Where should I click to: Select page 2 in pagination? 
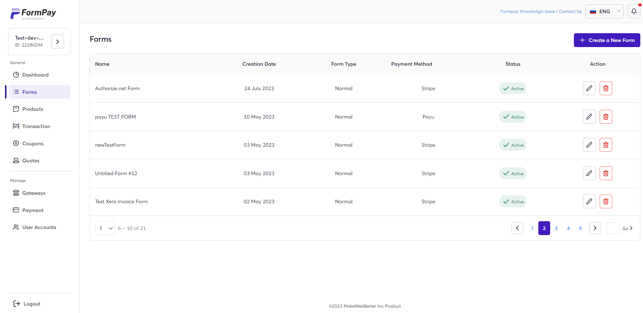pyautogui.click(x=544, y=228)
